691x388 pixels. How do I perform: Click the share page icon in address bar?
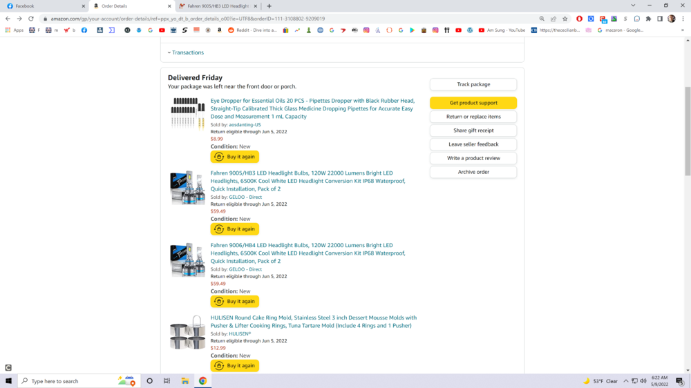tap(553, 19)
